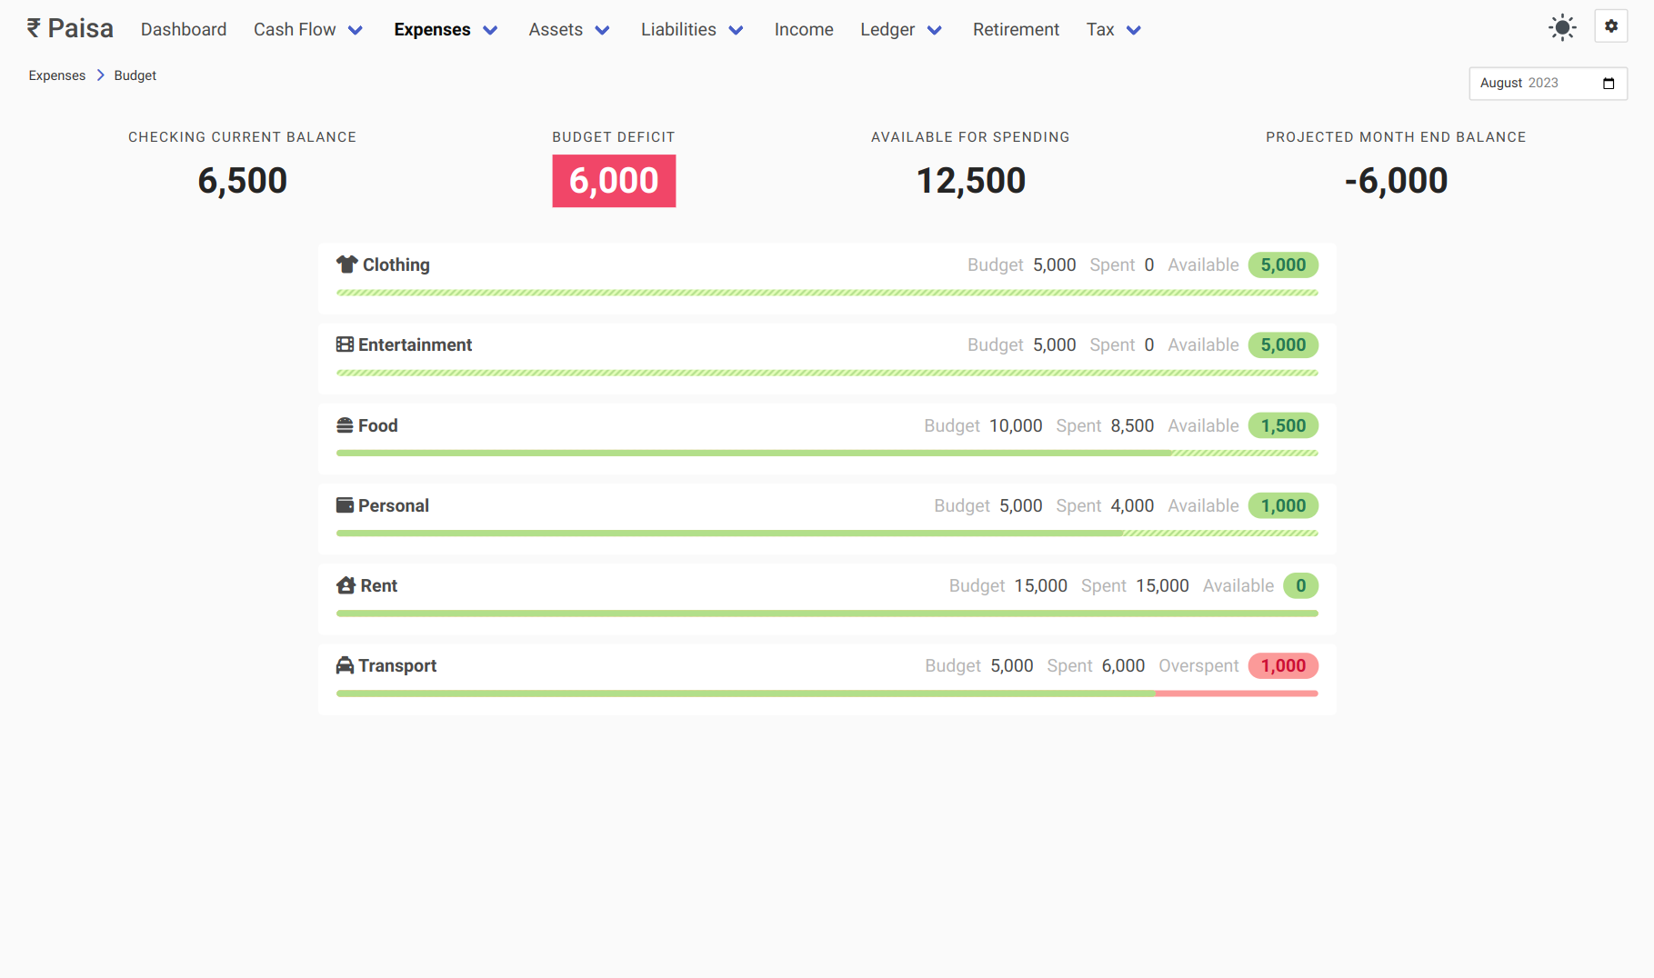Screen dimensions: 1654x978
Task: Open the Assets menu
Action: tap(556, 29)
